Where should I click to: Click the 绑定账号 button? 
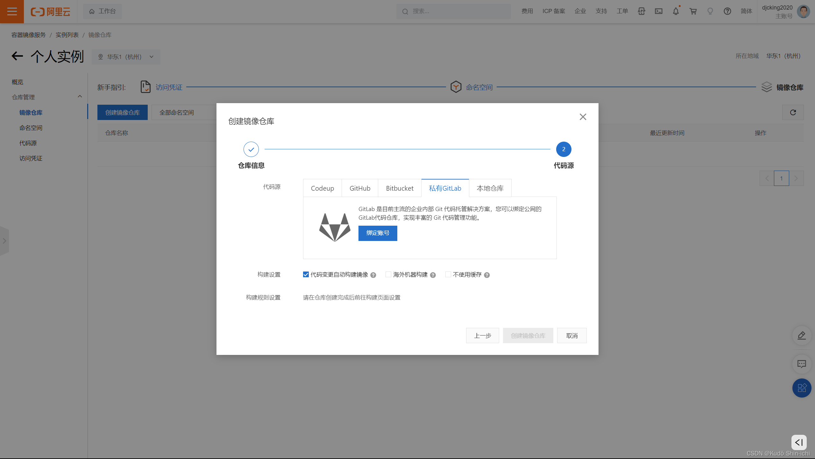[x=378, y=233]
